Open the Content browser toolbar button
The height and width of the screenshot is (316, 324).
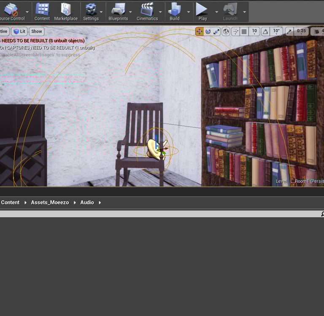[x=42, y=12]
